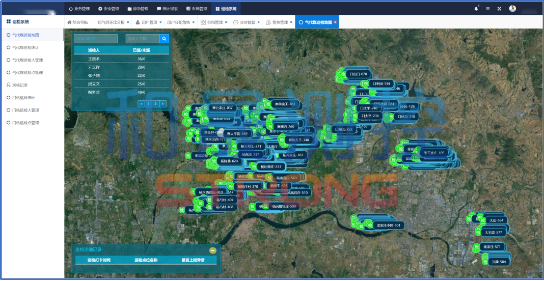
Task: Collapse the 巡检详细记录 panel with minus icon
Action: [213, 250]
